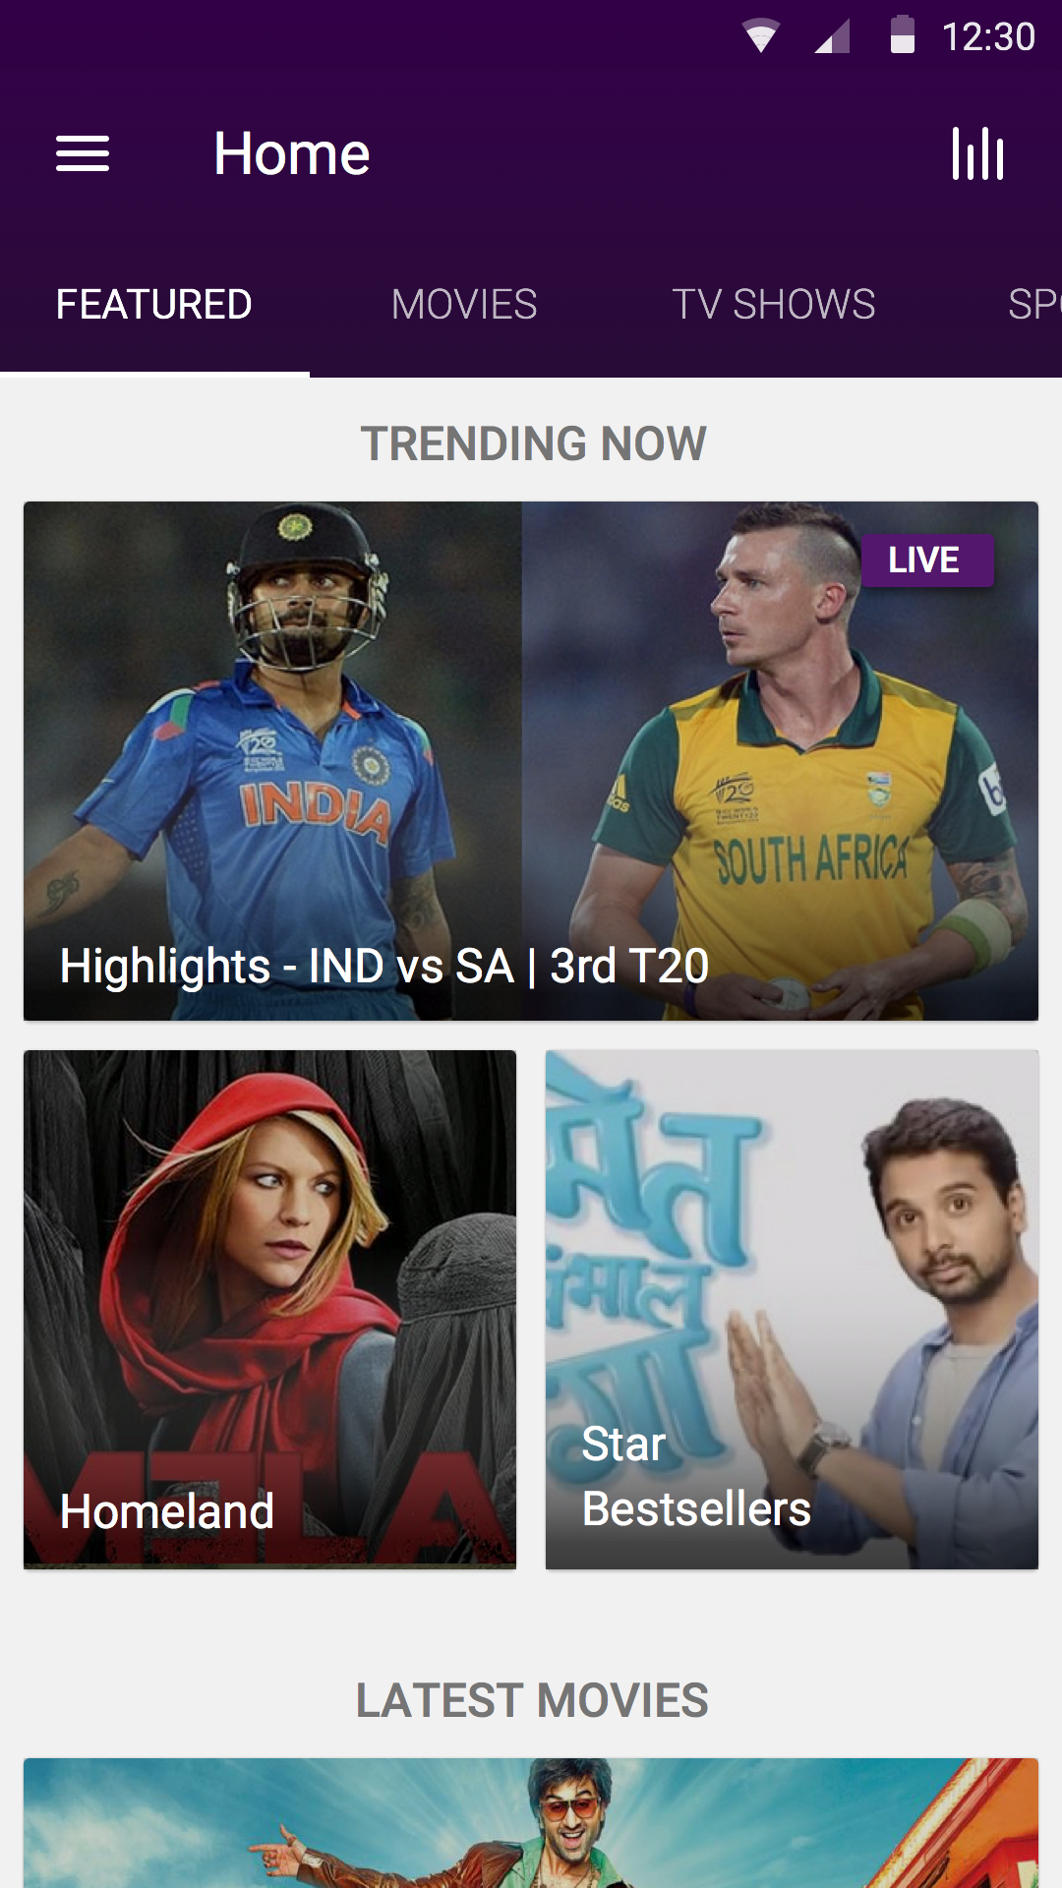Tap the LIVE badge on cricket card
Image resolution: width=1062 pixels, height=1888 pixels.
coord(926,560)
